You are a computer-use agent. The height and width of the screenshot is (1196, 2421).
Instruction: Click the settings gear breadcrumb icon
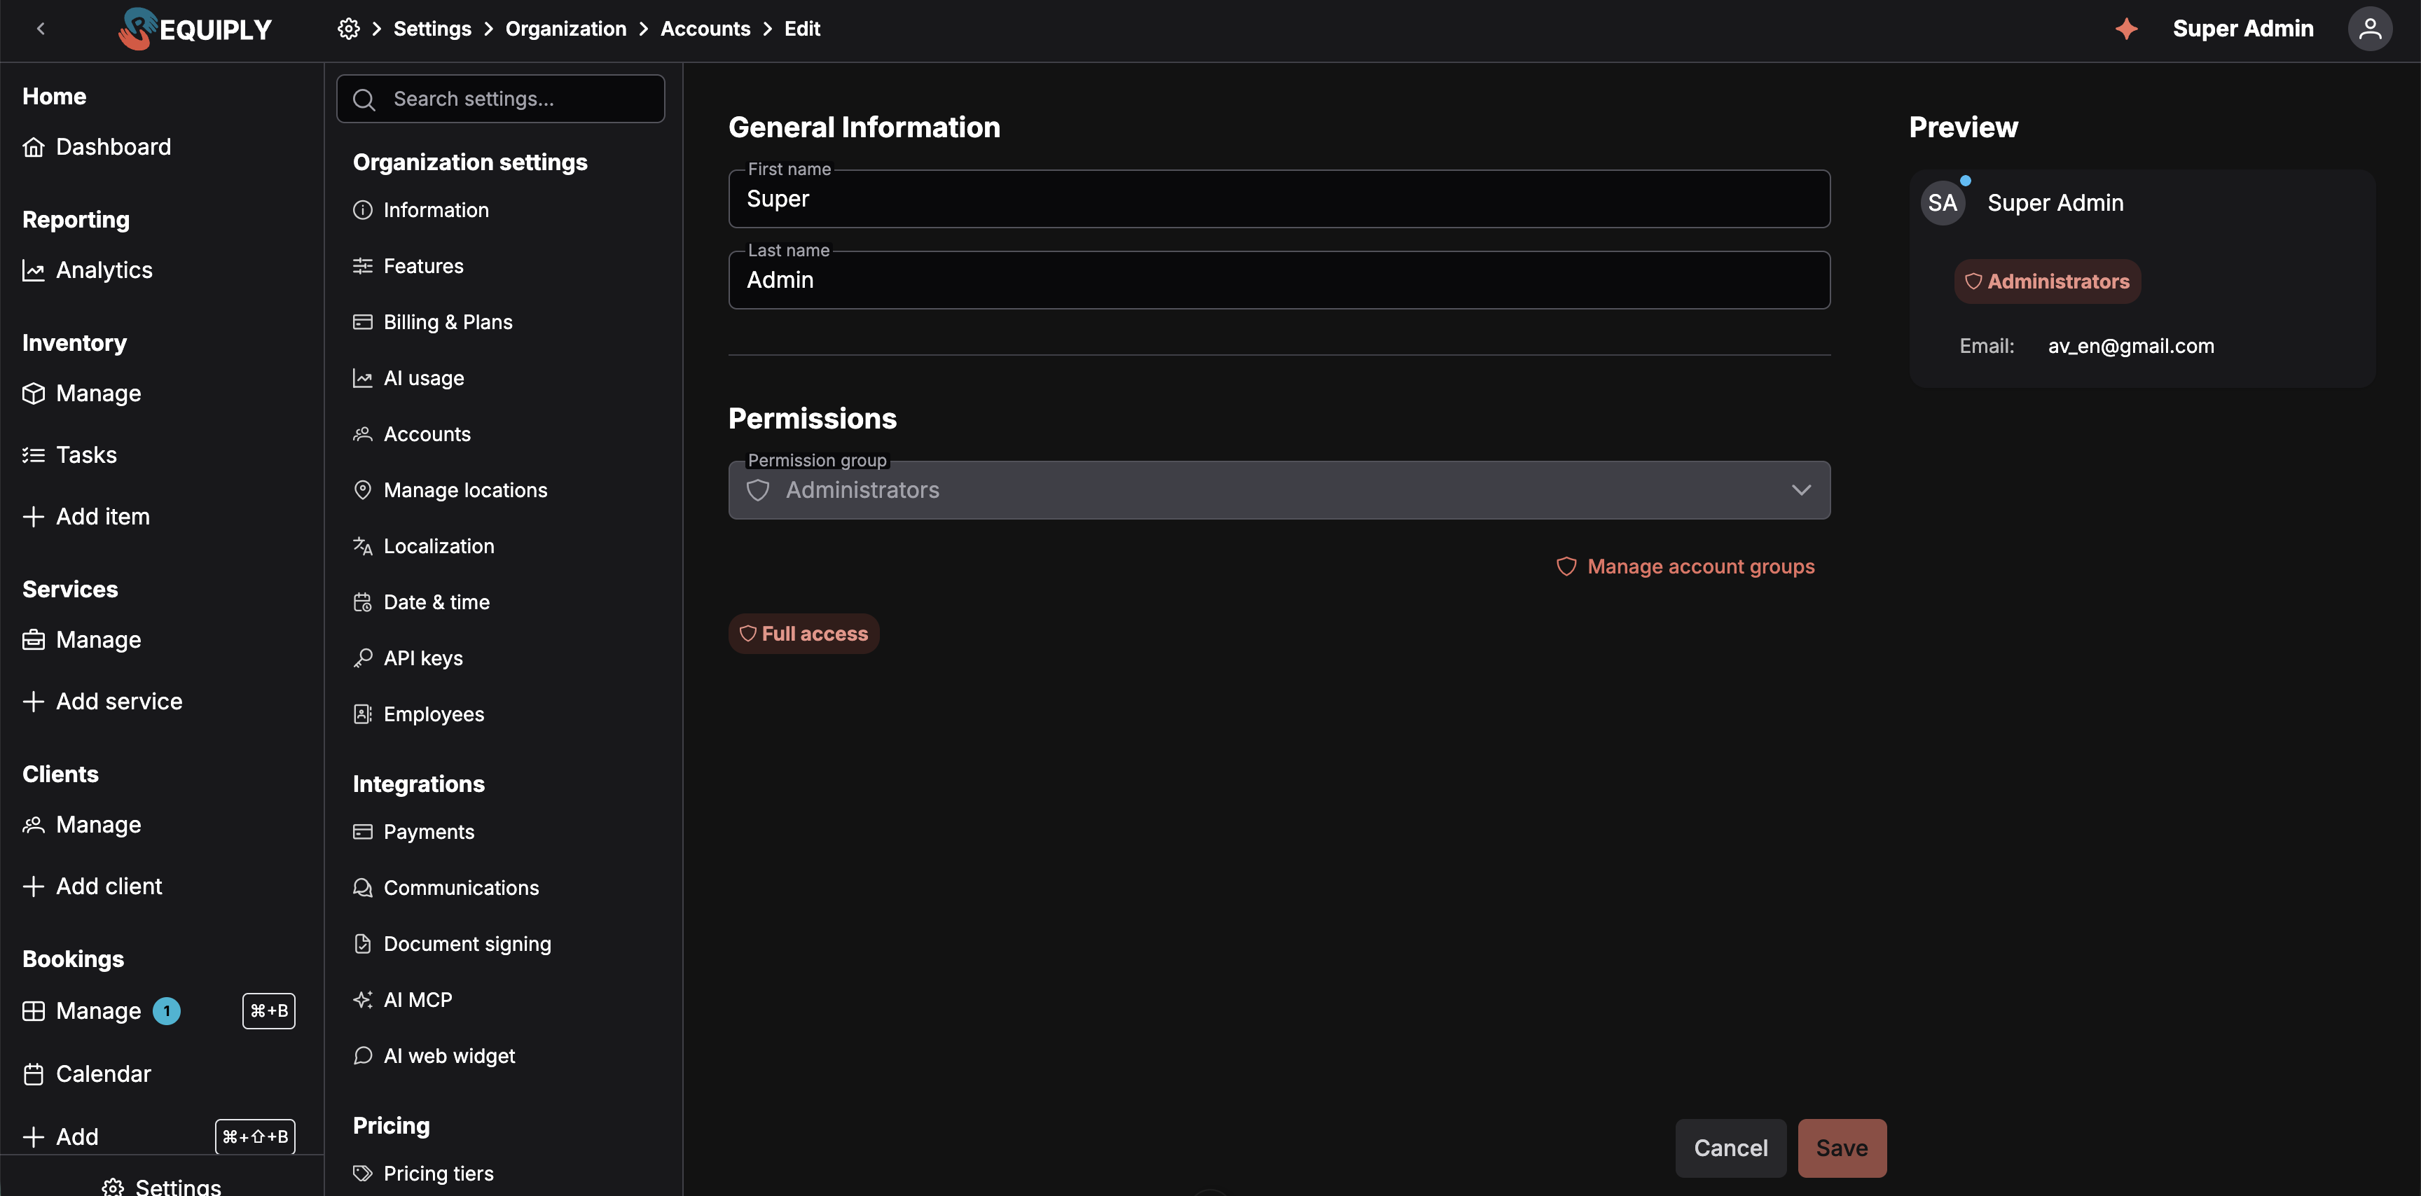[x=347, y=29]
